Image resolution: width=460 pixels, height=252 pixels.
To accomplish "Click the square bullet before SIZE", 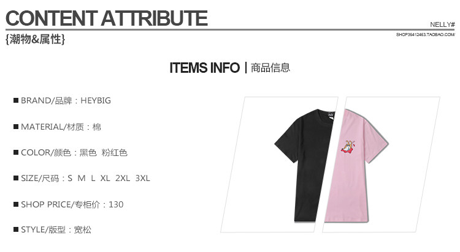I will click(x=16, y=178).
